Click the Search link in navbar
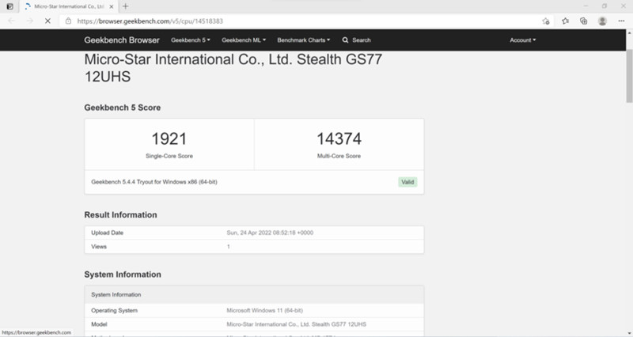 356,40
